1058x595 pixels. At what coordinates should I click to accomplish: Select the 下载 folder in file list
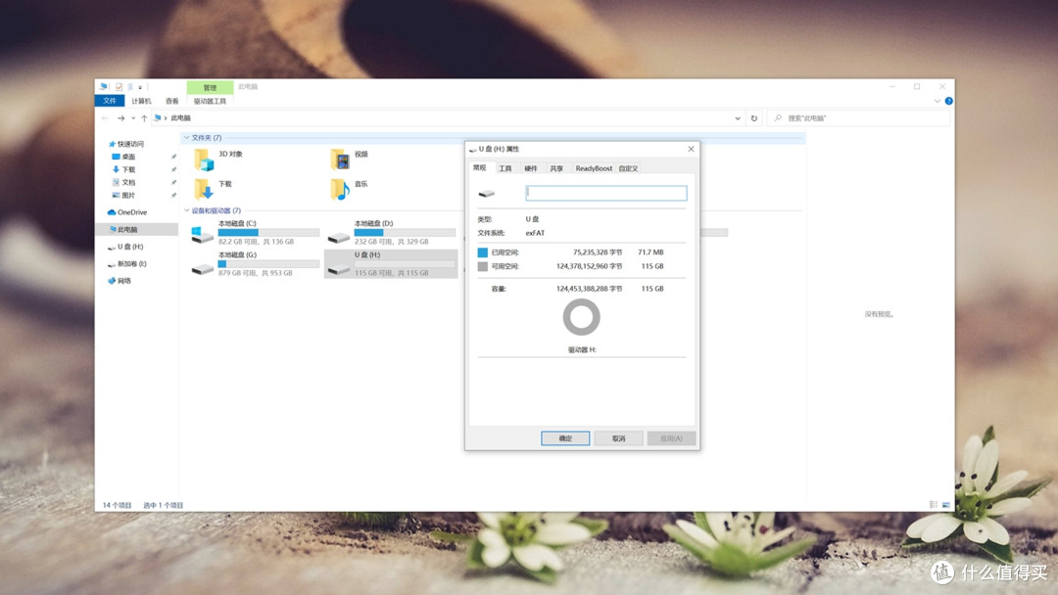pyautogui.click(x=214, y=189)
